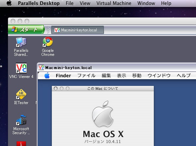Open the Finder menu in remote Mac

coord(63,76)
